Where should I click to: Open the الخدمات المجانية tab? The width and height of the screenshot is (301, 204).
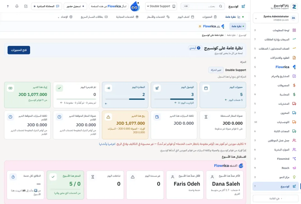click(127, 17)
